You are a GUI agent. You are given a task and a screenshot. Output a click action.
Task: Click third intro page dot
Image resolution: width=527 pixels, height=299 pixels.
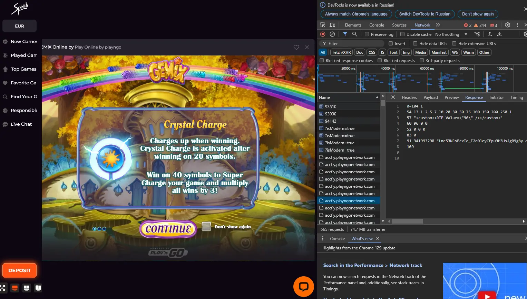click(104, 229)
